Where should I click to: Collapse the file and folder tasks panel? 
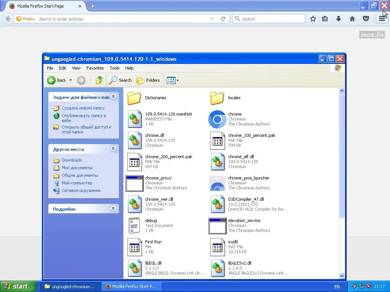[x=113, y=97]
